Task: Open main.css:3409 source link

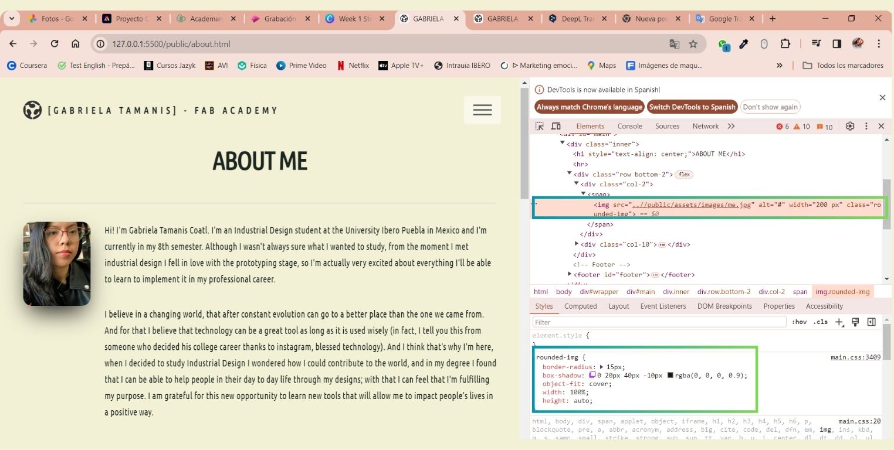Action: (855, 357)
